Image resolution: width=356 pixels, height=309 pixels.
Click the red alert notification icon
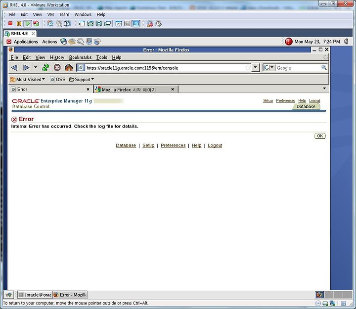tap(289, 42)
